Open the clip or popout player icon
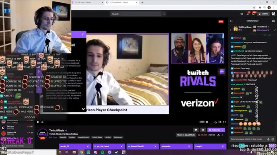The height and width of the screenshot is (155, 277). (215, 122)
